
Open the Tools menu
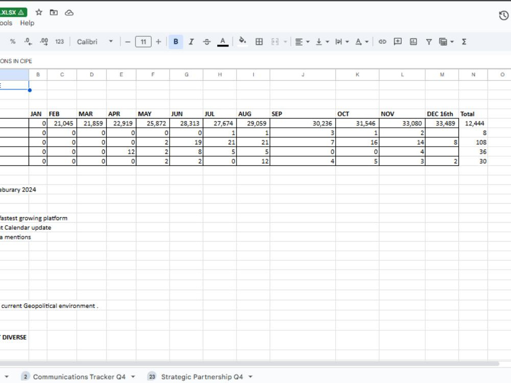[x=6, y=23]
